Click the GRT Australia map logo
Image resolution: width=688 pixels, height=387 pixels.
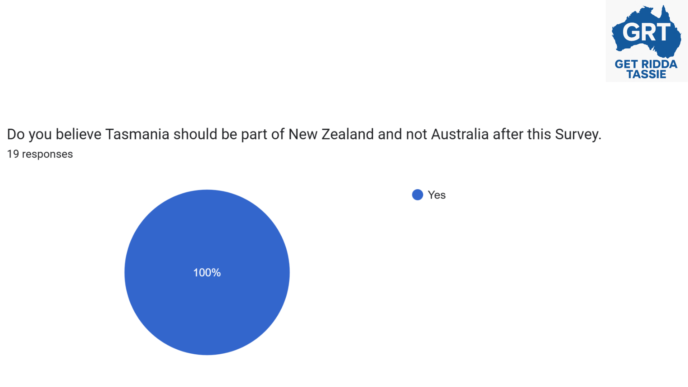tap(646, 40)
